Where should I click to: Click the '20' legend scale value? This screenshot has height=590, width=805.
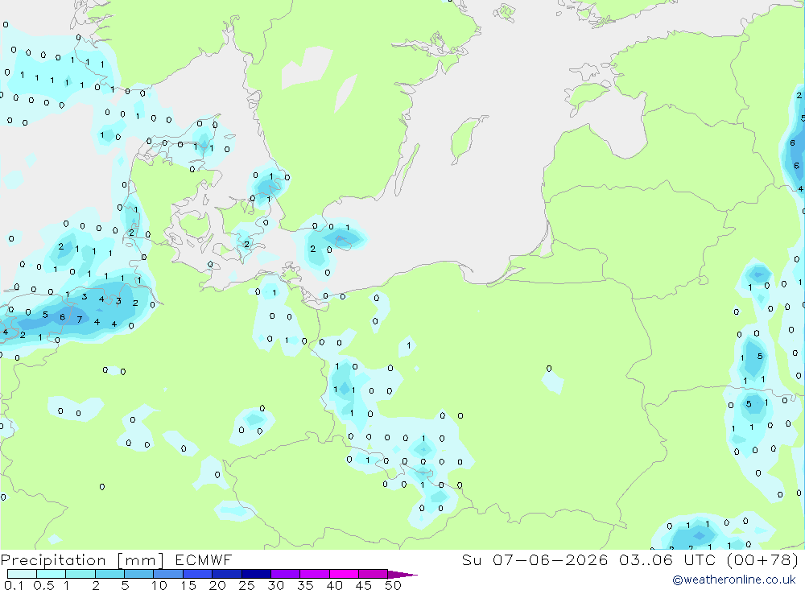coord(217,585)
